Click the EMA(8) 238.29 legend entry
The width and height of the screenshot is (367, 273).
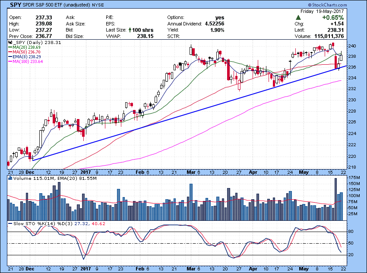click(x=25, y=56)
